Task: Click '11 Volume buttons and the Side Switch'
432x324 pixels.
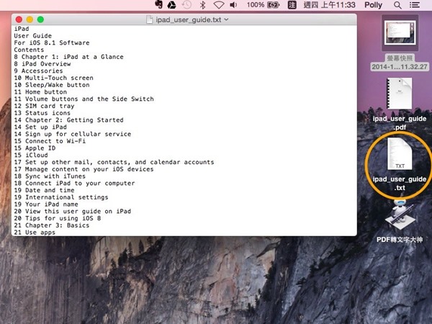Action: [x=84, y=99]
